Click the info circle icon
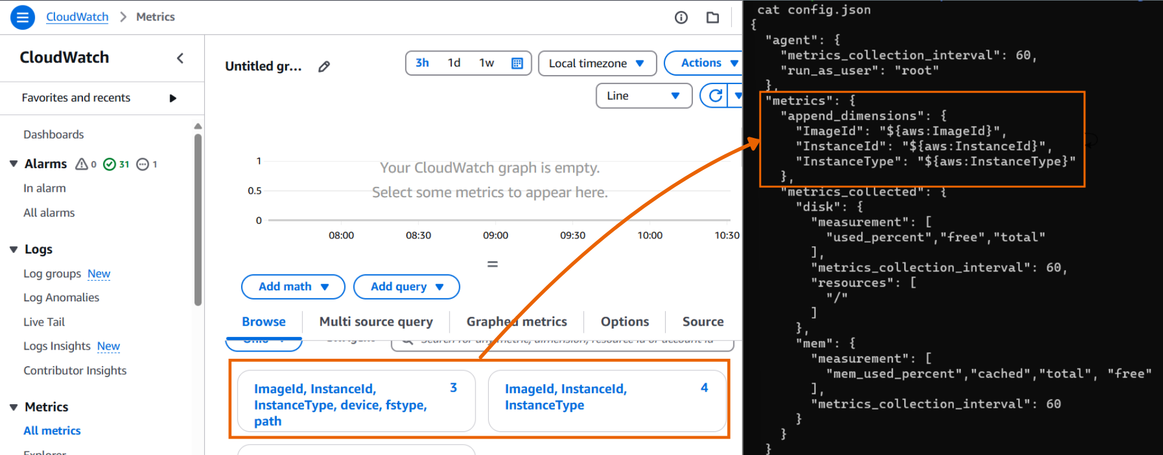The width and height of the screenshot is (1163, 455). click(681, 18)
